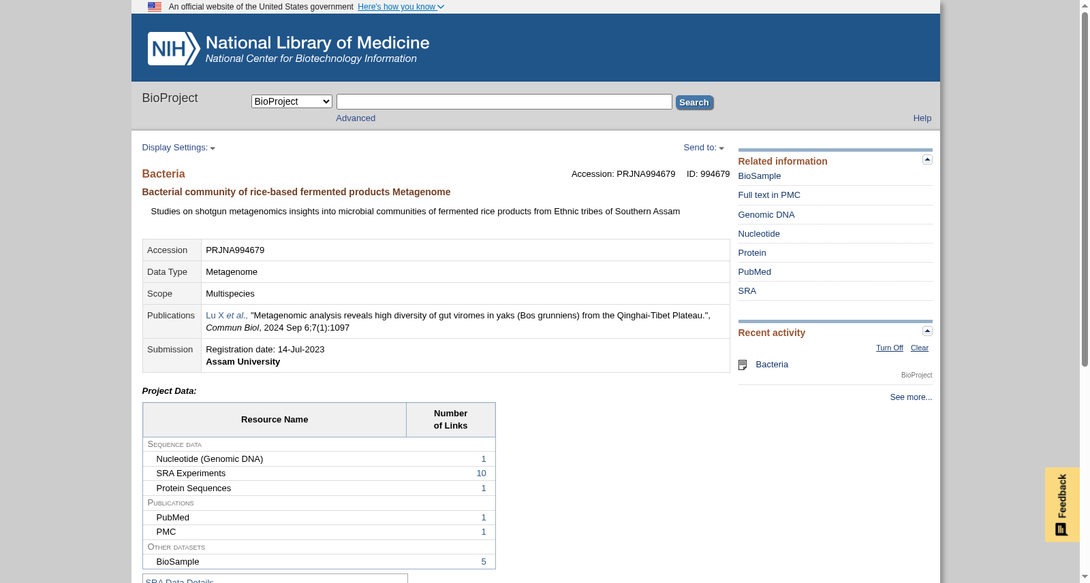Click the document icon beside Bacteria
Viewport: 1090px width, 583px height.
743,365
